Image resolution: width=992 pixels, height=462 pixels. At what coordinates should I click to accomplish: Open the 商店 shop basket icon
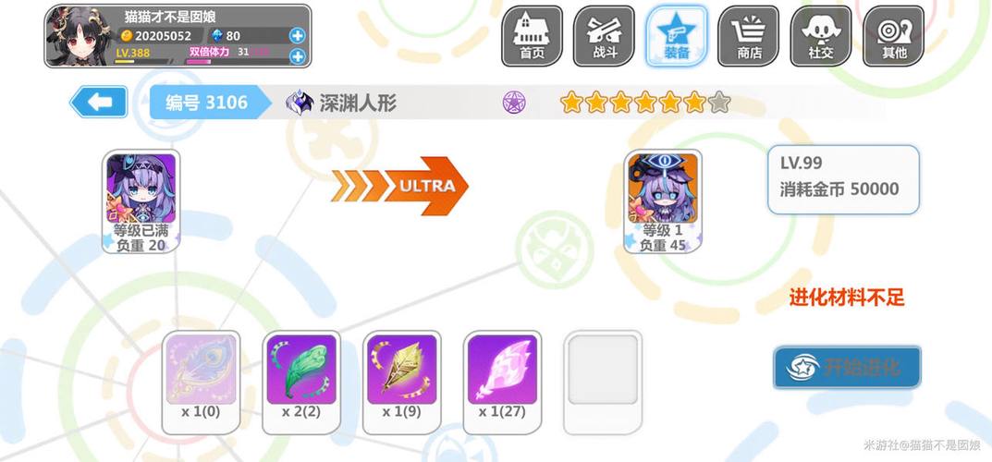click(749, 36)
